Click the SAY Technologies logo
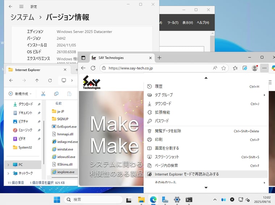The width and height of the screenshot is (275, 205). [92, 82]
